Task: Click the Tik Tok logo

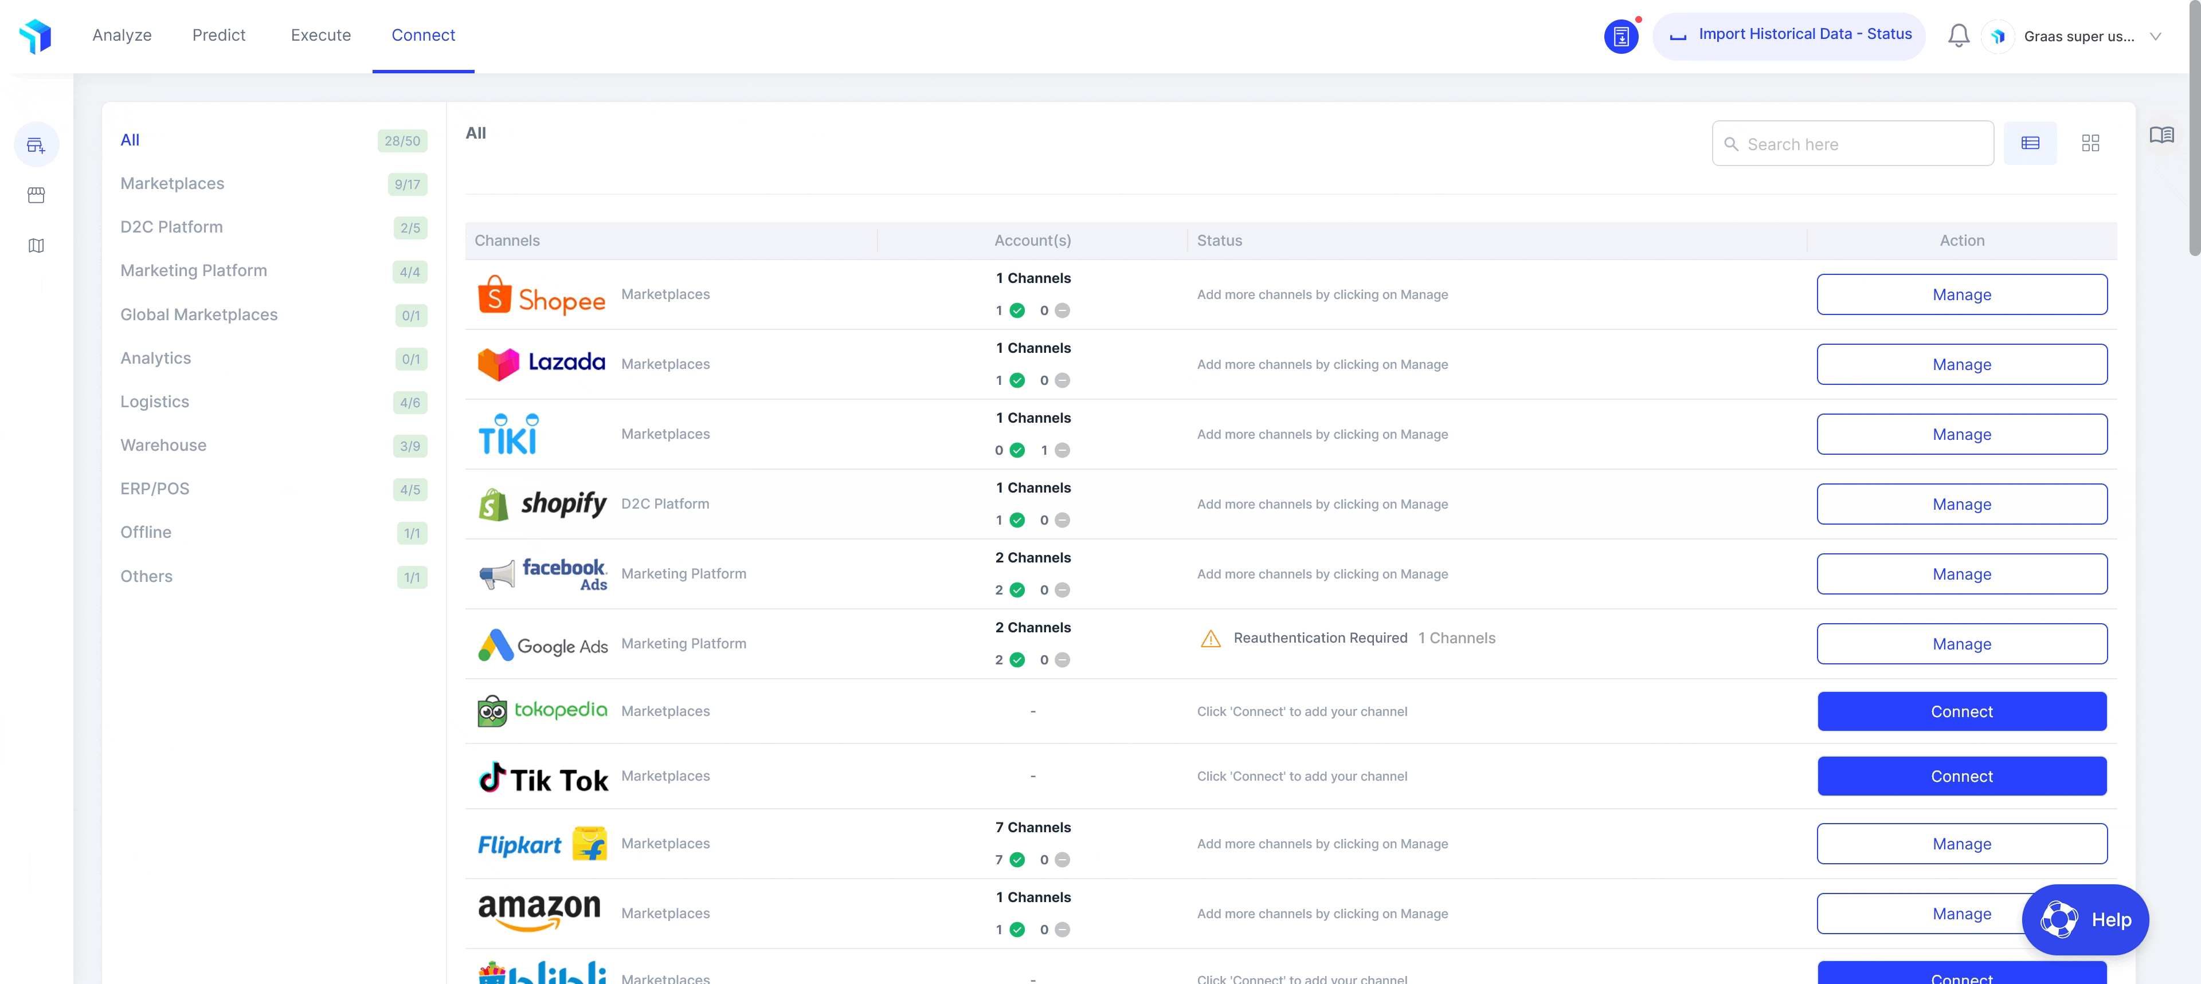Action: (543, 777)
